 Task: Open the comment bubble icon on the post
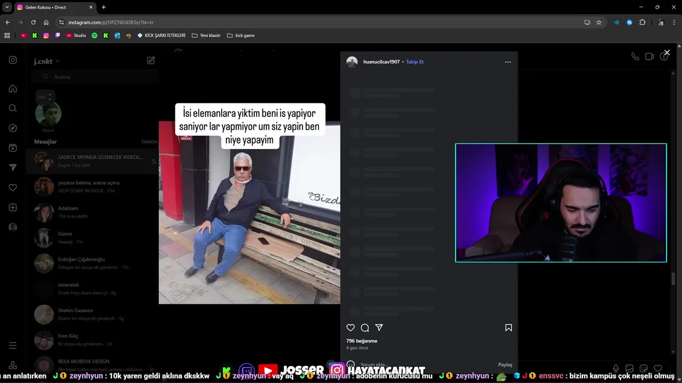point(365,328)
